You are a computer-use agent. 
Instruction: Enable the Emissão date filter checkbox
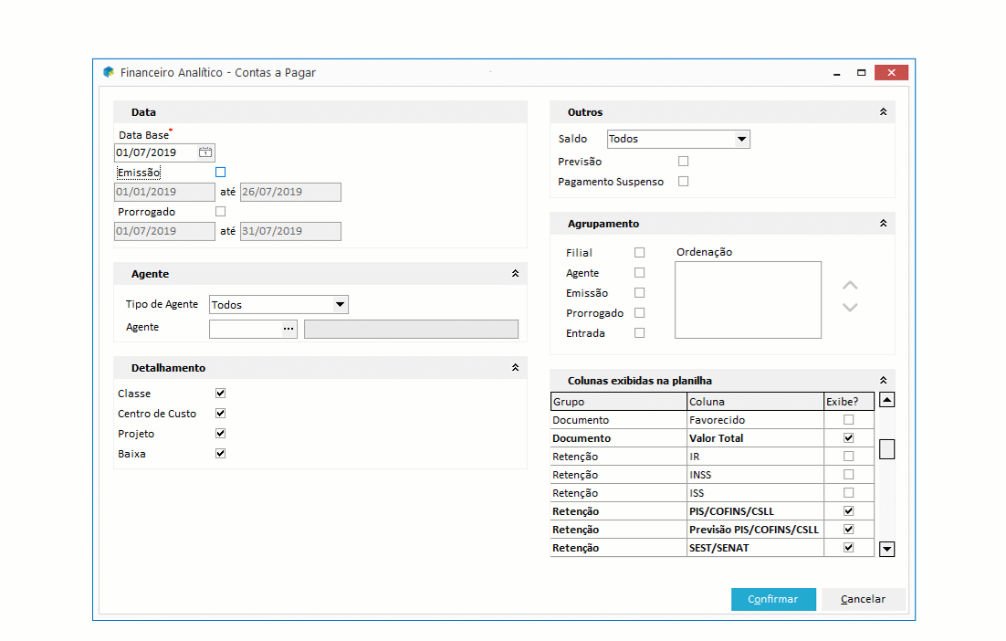(x=221, y=172)
